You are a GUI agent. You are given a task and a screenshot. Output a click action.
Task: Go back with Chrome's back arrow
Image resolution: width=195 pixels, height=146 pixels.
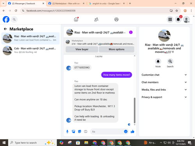coord(4,11)
